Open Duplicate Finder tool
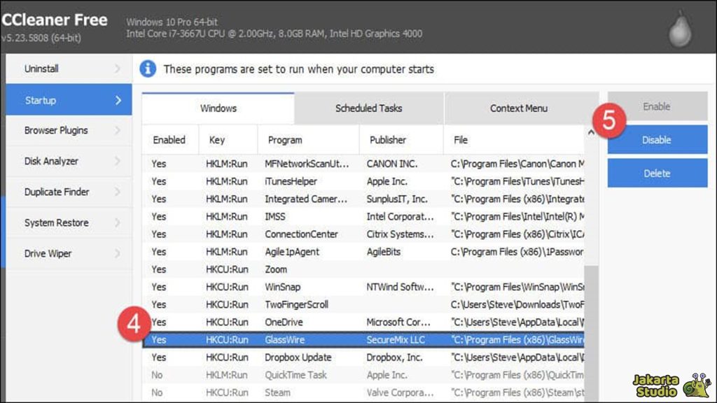 tap(69, 192)
